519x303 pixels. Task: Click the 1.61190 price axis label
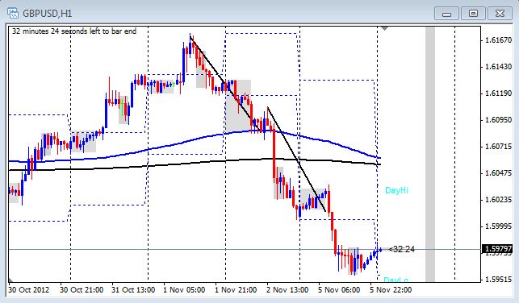point(498,93)
